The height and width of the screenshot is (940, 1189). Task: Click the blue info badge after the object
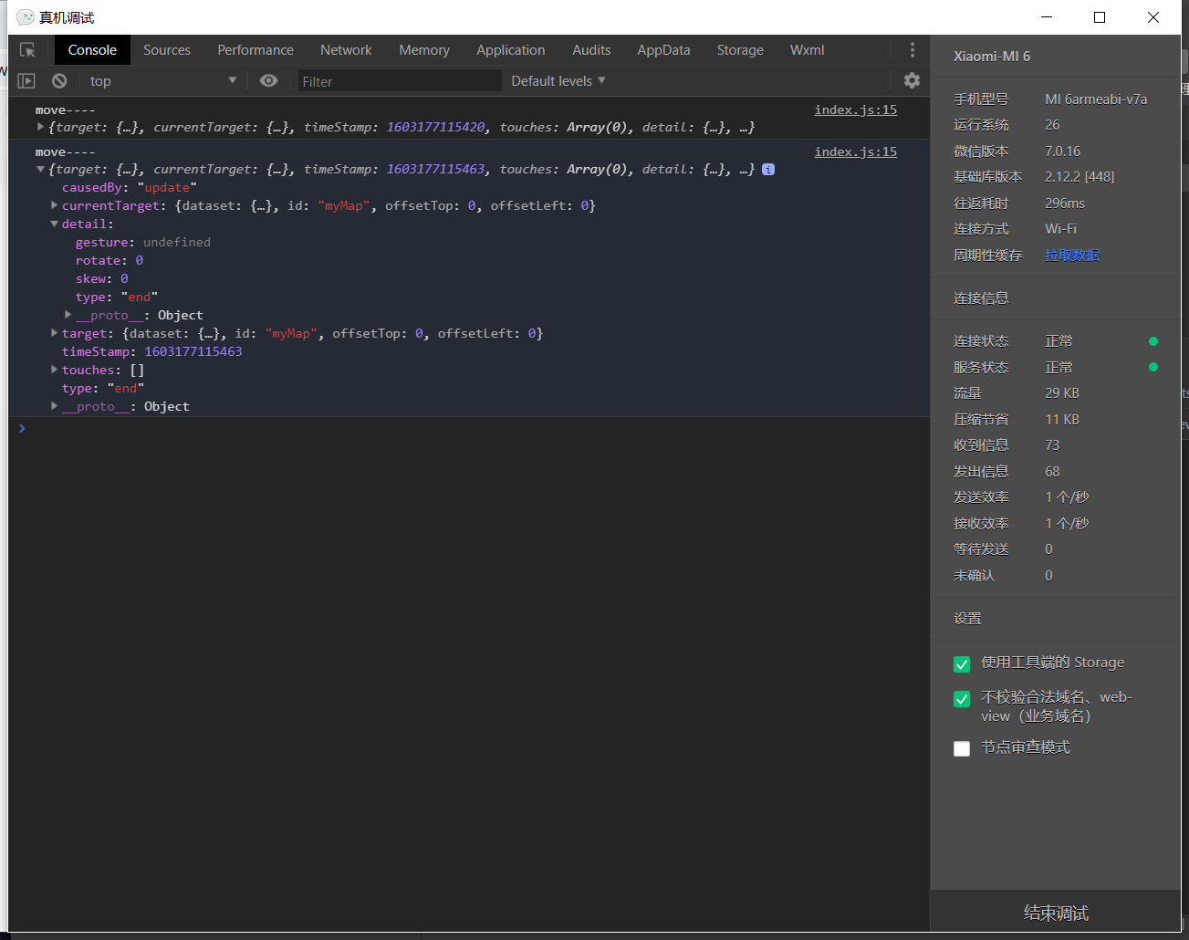pos(768,169)
